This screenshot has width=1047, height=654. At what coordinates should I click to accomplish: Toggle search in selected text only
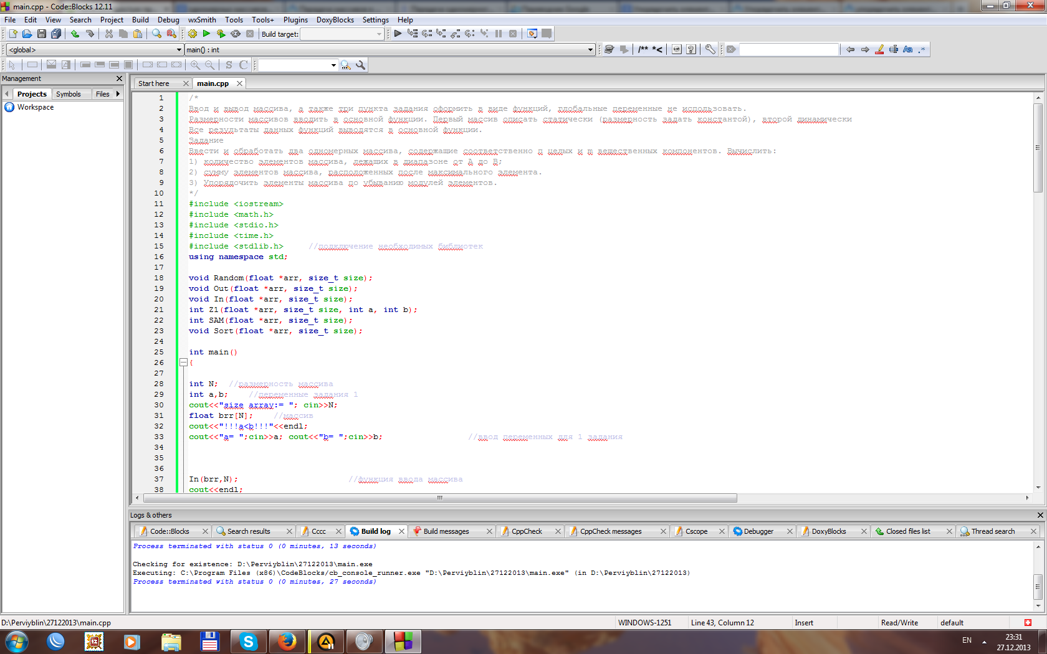894,49
